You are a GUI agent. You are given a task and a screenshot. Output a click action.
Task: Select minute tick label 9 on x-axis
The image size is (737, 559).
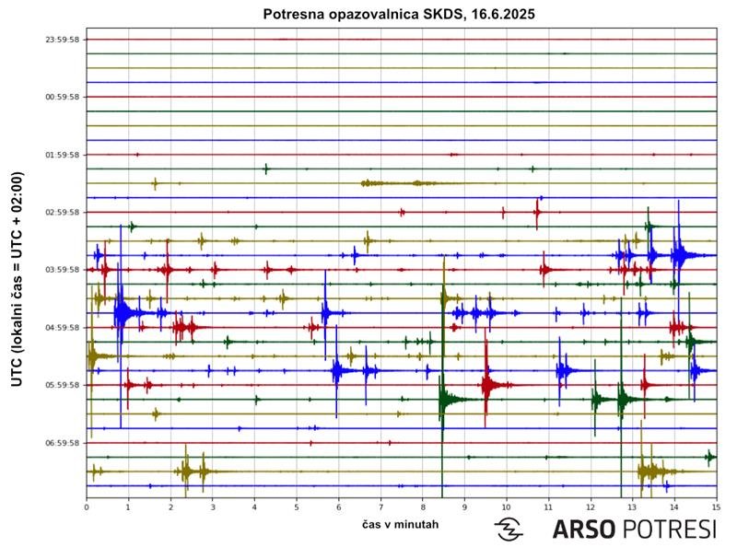(464, 507)
